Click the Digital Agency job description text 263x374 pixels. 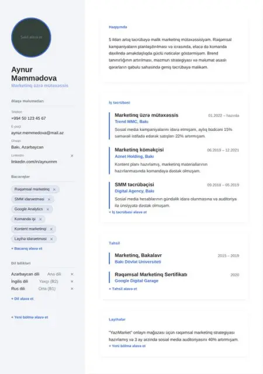[176, 202]
